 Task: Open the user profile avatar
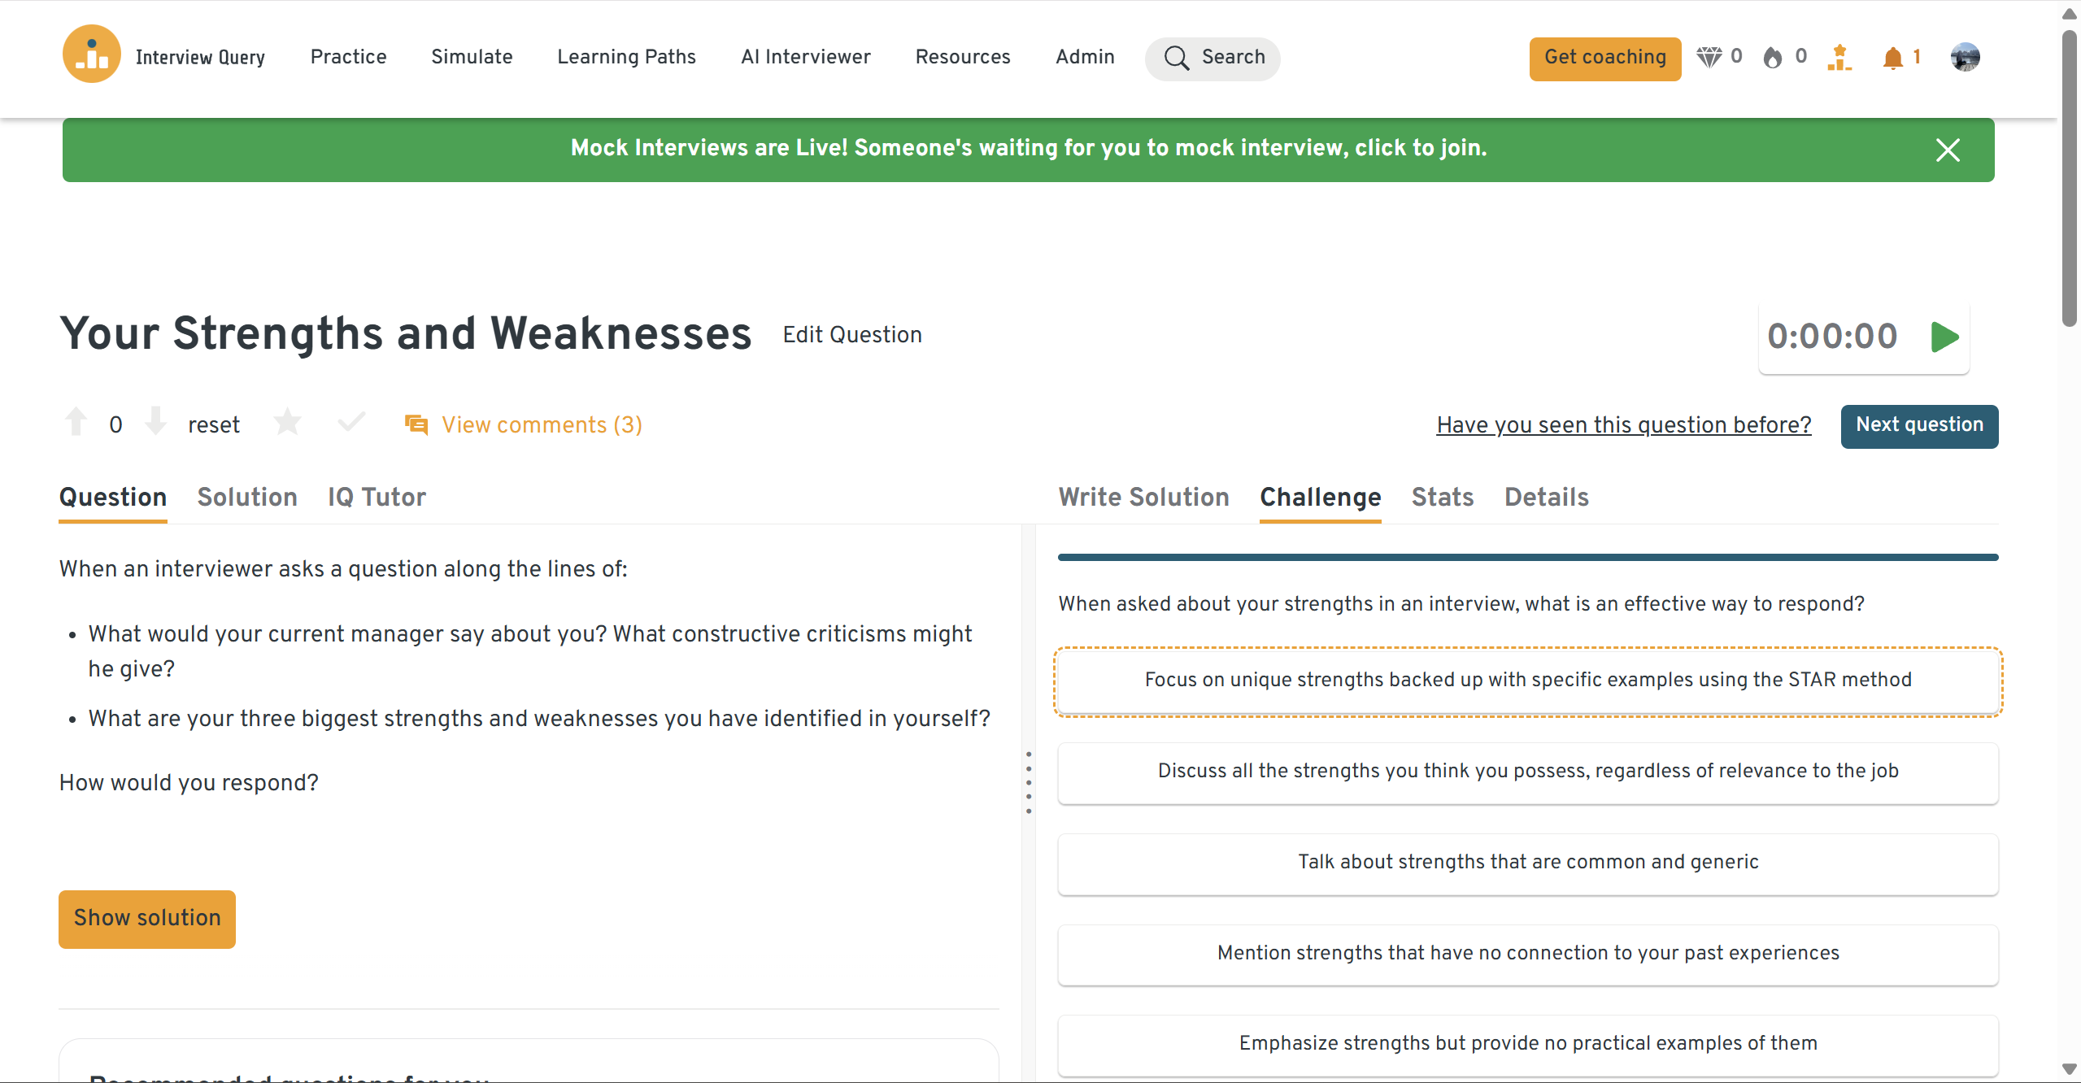pyautogui.click(x=1965, y=57)
